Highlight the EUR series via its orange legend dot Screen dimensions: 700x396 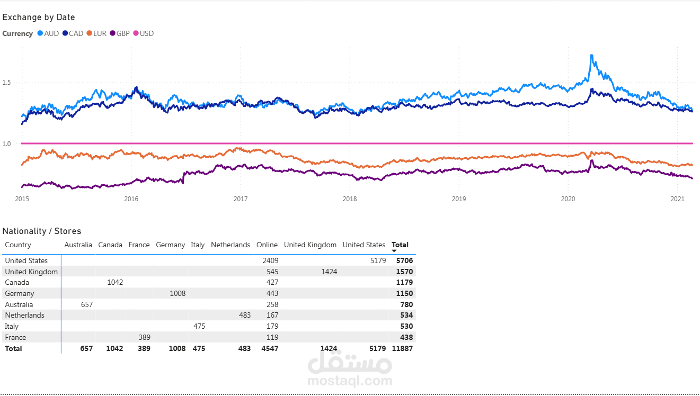90,33
